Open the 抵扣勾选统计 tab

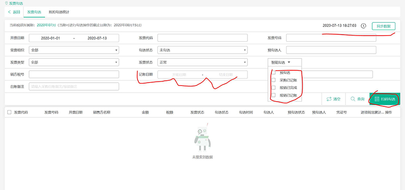(59, 12)
